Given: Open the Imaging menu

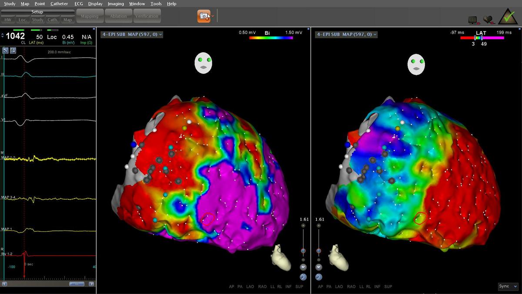Looking at the screenshot, I should 116,3.
